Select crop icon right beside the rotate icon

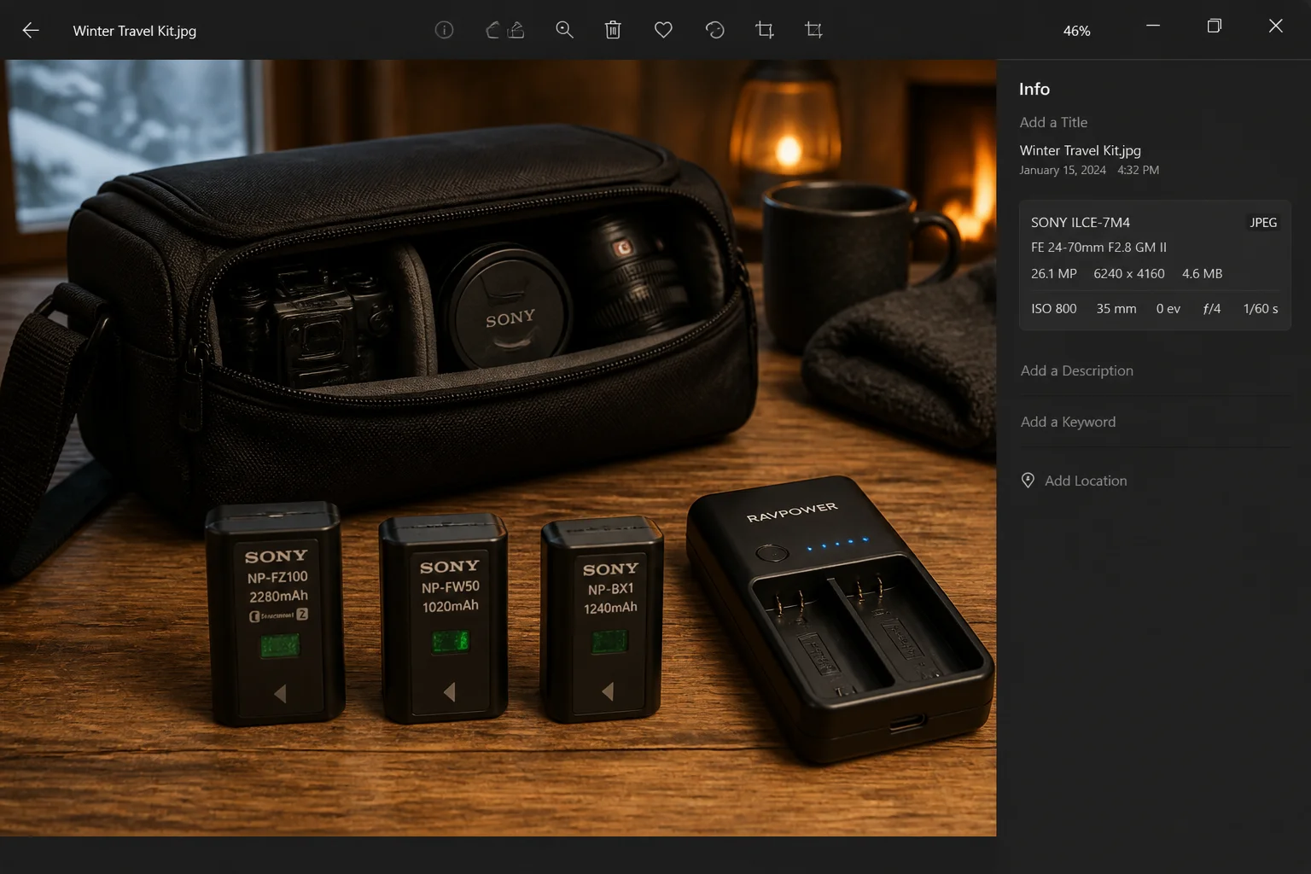tap(765, 30)
